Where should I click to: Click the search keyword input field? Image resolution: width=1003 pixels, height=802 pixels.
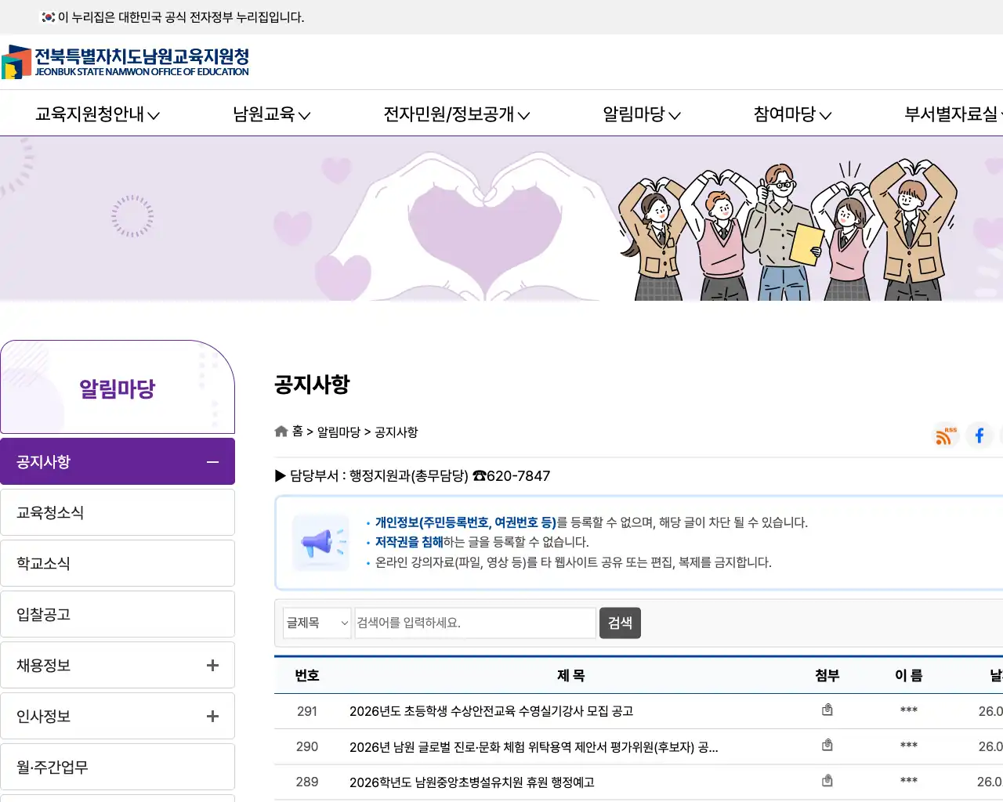pos(475,623)
